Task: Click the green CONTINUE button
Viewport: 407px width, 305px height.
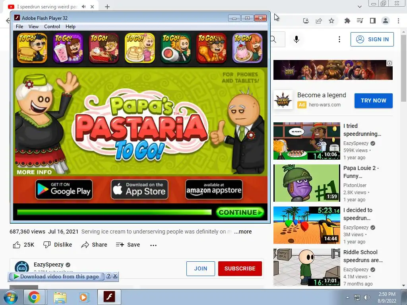Action: (240, 212)
